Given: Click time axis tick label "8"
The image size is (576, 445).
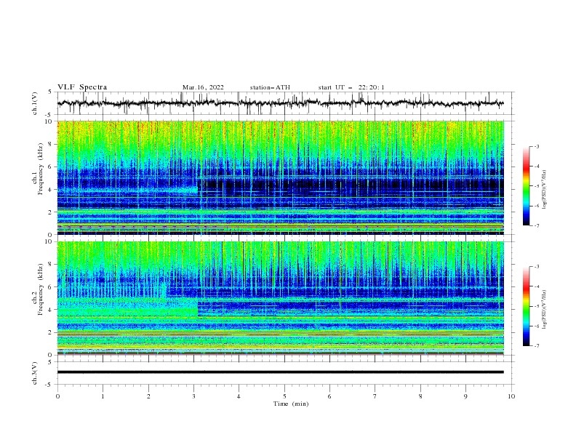Looking at the screenshot, I should (x=420, y=396).
